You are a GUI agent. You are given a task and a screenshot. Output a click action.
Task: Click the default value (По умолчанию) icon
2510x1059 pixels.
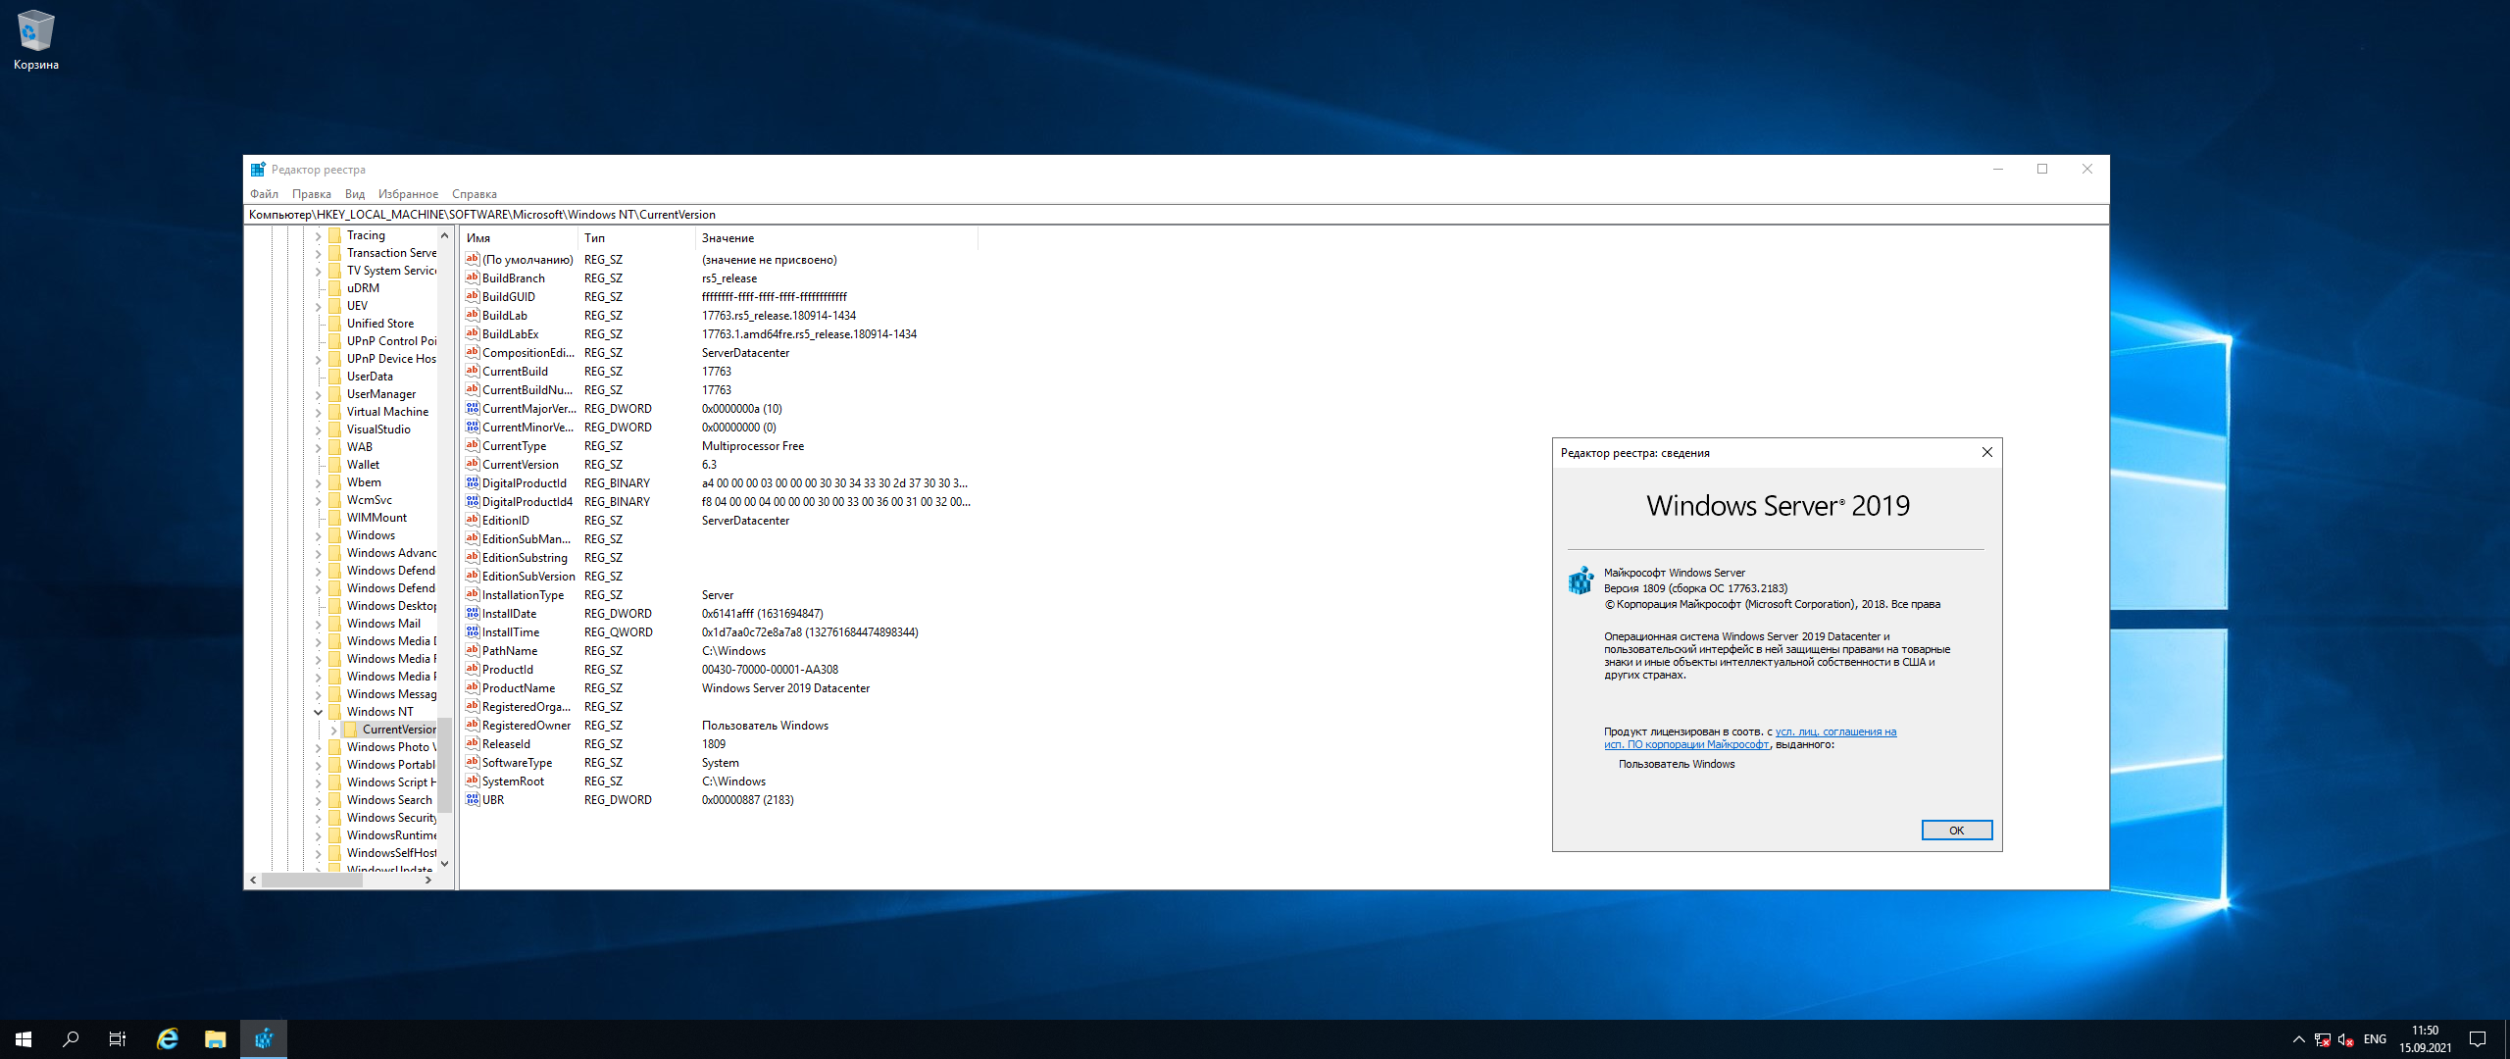473,259
